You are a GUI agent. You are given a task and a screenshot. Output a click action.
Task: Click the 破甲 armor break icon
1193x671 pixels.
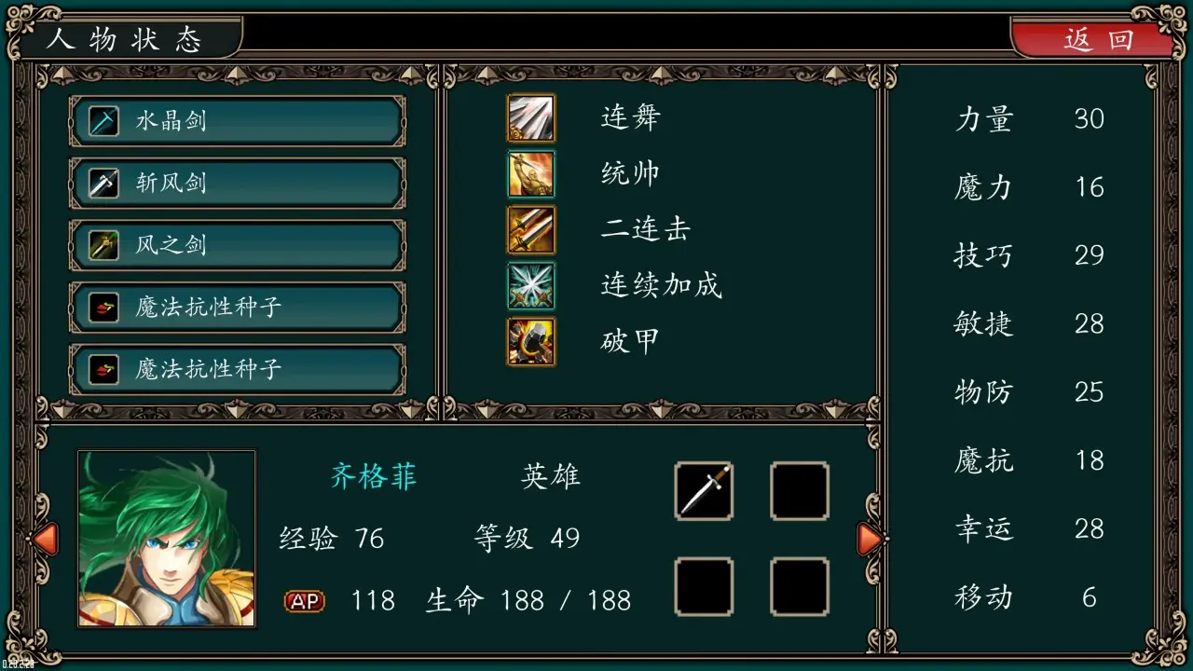tap(531, 341)
